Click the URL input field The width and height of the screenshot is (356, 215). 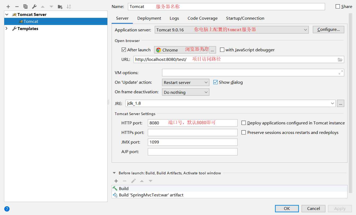(x=239, y=60)
